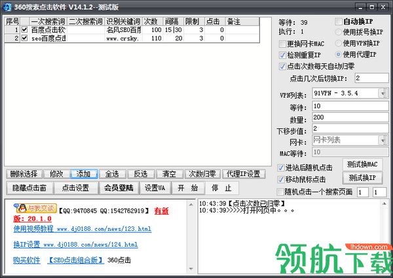Click 点击几次后切换IP input field
Image resolution: width=393 pixels, height=278 pixels.
(372, 78)
